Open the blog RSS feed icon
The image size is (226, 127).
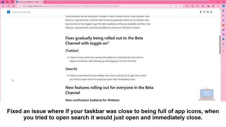click(211, 12)
